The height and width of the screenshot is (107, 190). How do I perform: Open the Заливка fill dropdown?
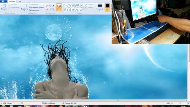[90, 7]
